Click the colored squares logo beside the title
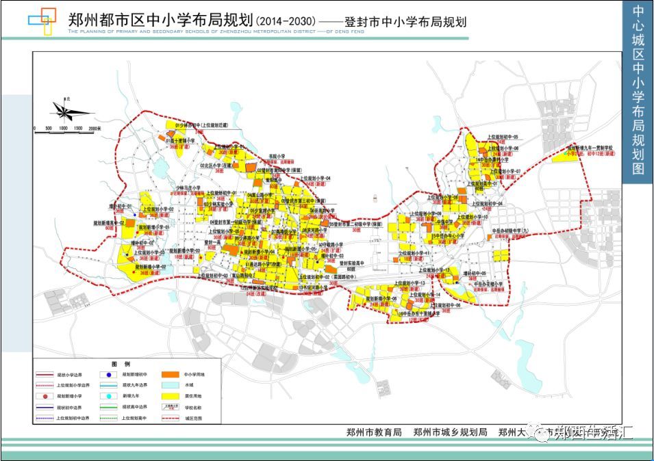The image size is (654, 461). tap(42, 20)
